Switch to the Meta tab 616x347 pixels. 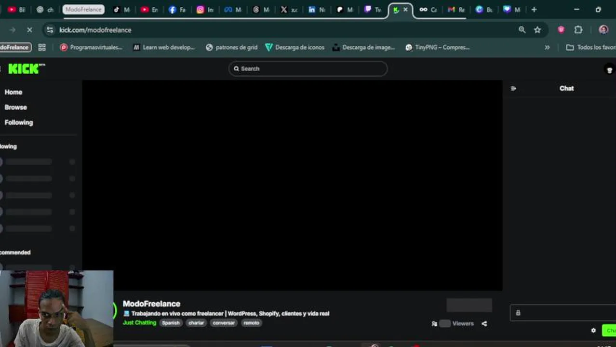(233, 10)
